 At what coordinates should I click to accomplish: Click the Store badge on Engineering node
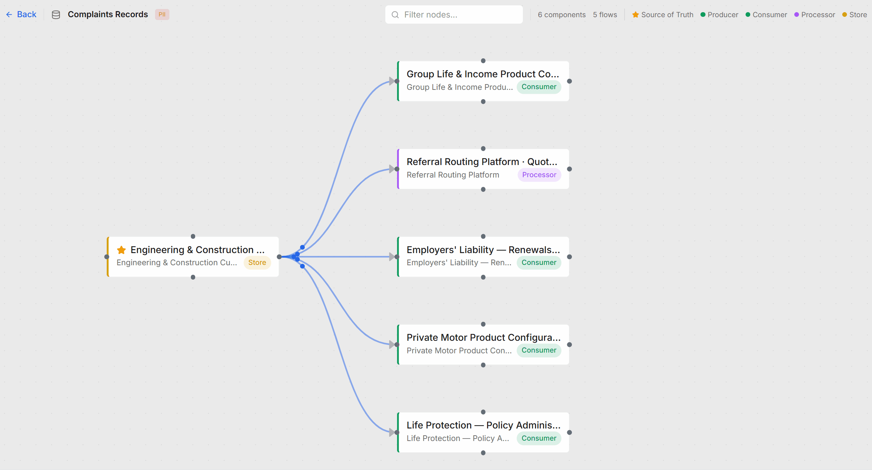(257, 262)
